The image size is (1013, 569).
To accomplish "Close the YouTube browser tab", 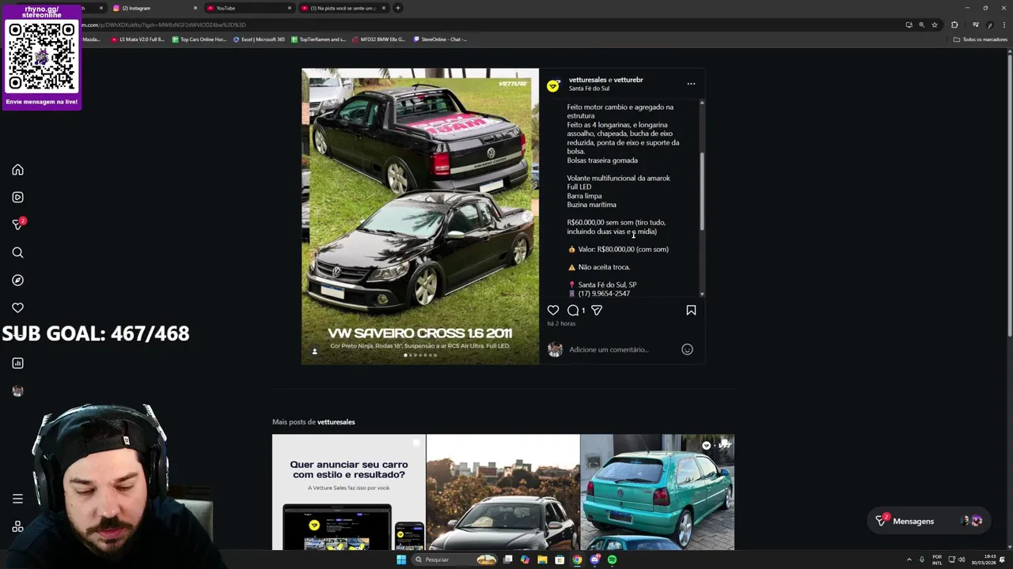I will coord(289,8).
